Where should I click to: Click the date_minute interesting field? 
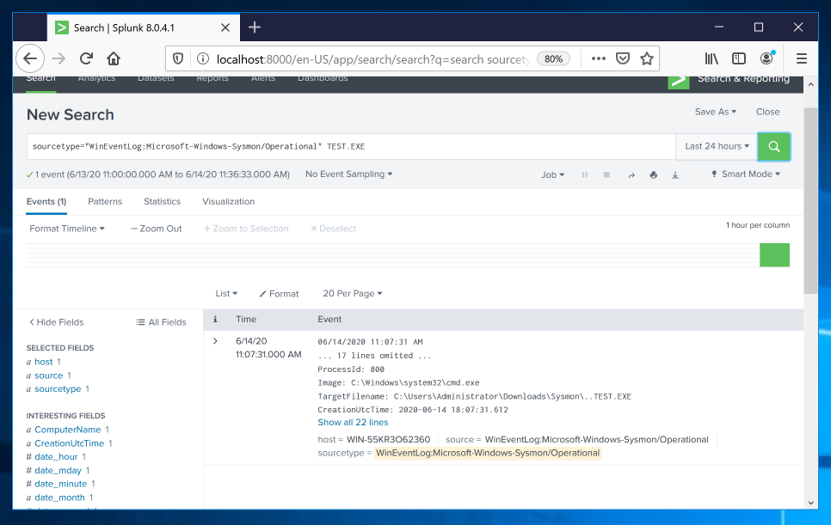coord(61,484)
